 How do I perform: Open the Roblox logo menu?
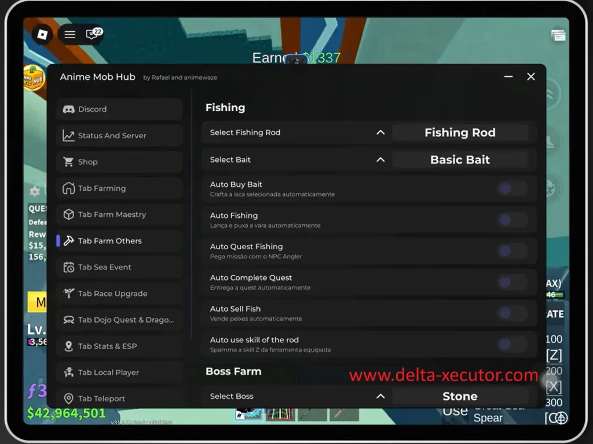[42, 35]
